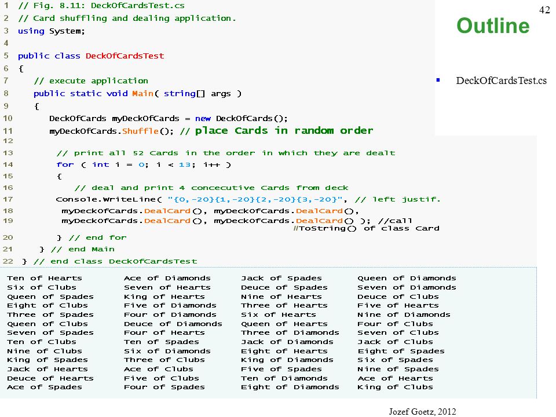Click the 'print all 52 Cards' comment
This screenshot has width=556, height=417.
[225, 153]
